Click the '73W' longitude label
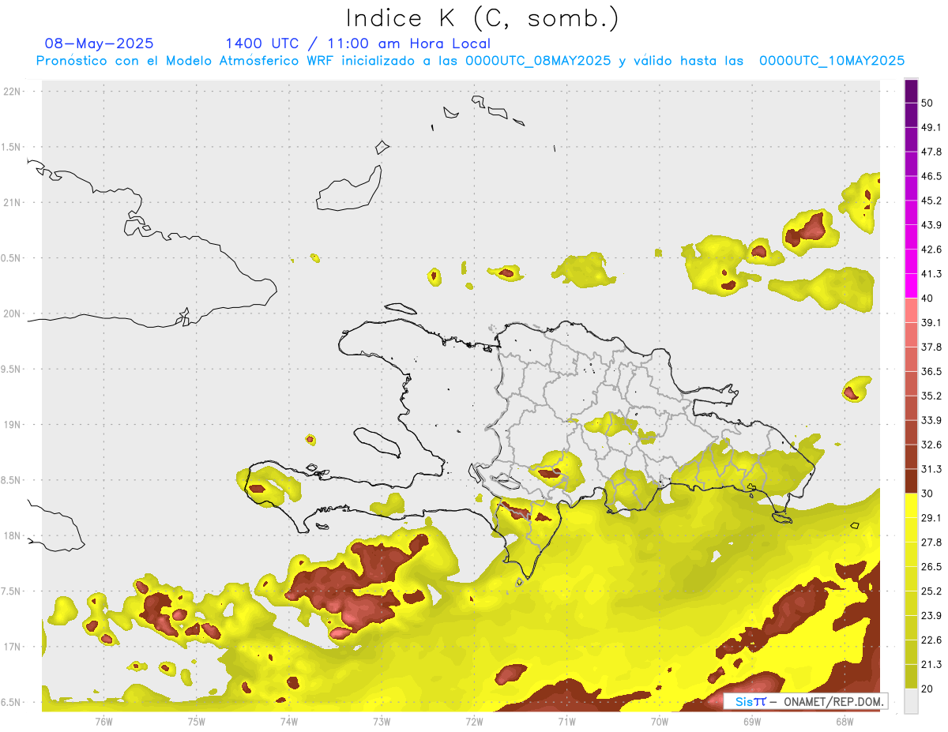Viewport: 948px width, 732px height. click(x=382, y=721)
